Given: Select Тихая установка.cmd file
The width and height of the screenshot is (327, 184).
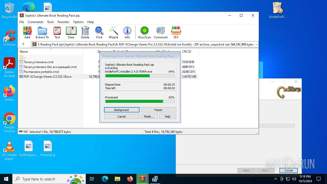Looking at the screenshot, I should 39,62.
